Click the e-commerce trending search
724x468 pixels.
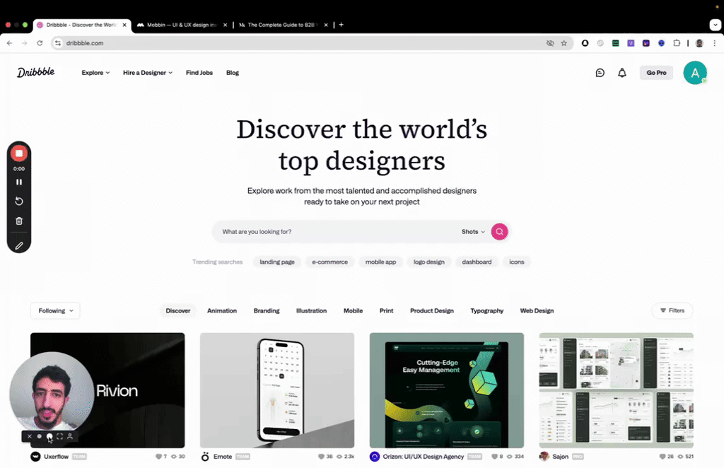pyautogui.click(x=329, y=262)
